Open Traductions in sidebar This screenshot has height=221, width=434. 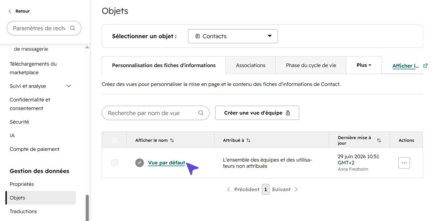[23, 211]
